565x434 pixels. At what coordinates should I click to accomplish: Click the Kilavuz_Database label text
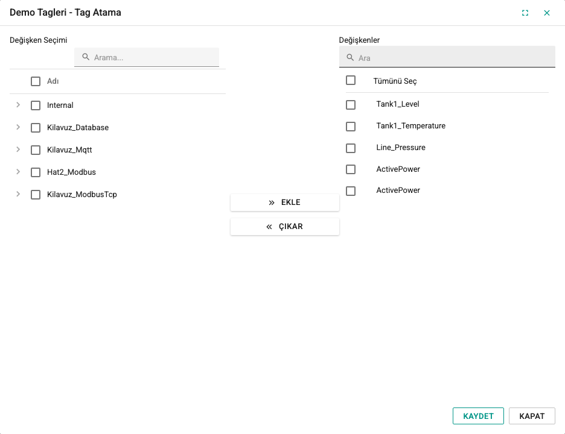[78, 128]
